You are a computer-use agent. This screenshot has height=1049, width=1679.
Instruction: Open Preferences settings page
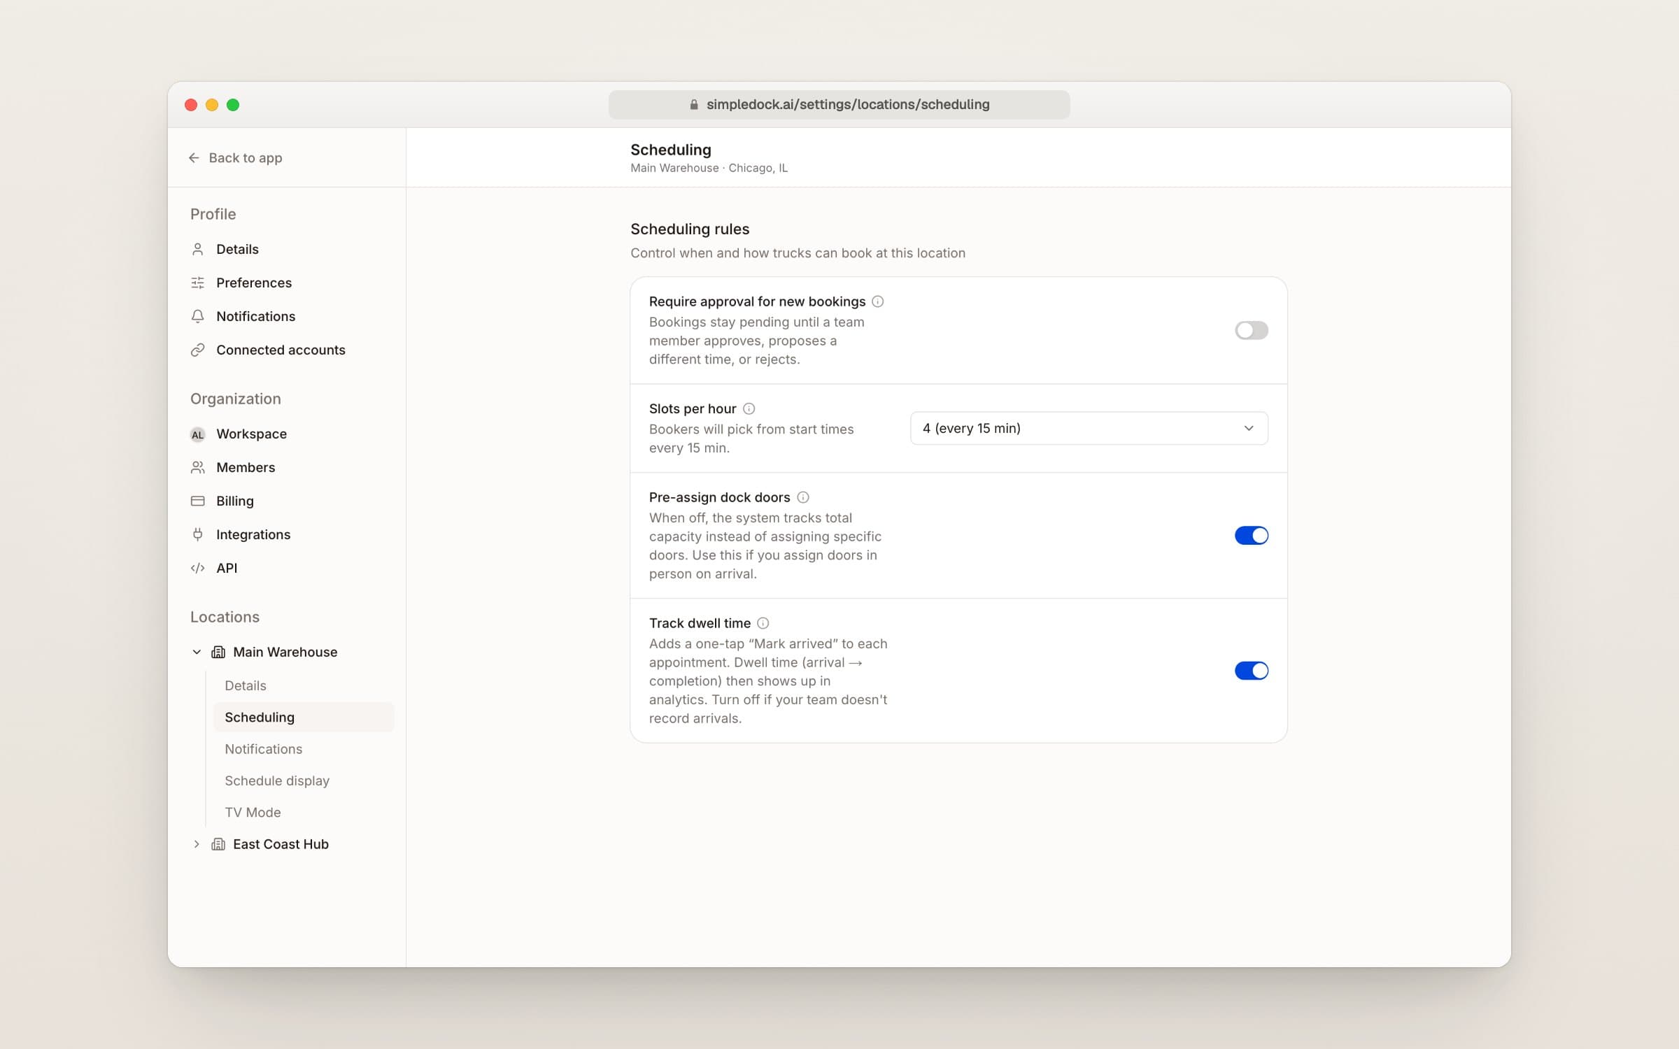click(254, 283)
